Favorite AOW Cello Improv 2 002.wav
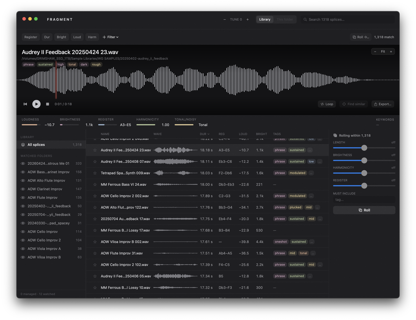The width and height of the screenshot is (416, 320). click(x=95, y=196)
